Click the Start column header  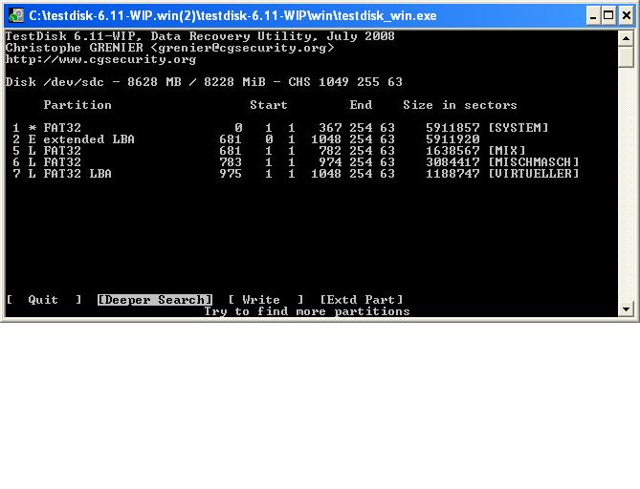[269, 105]
